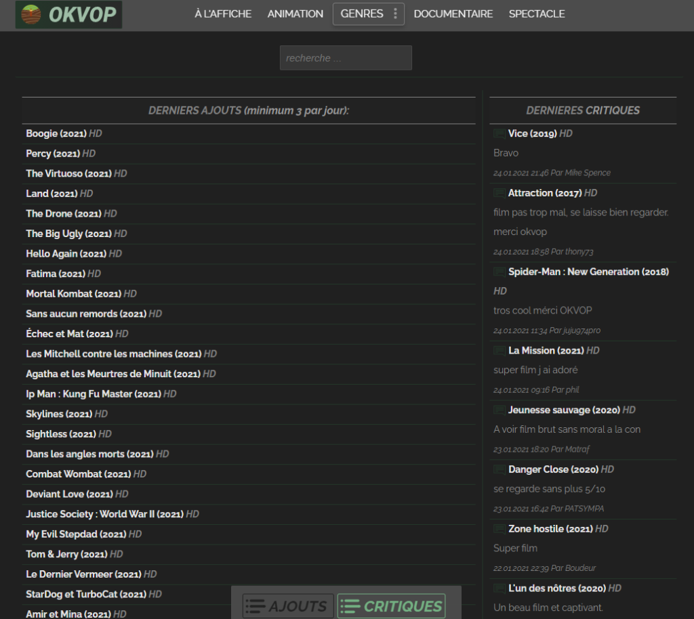Switch to the AJOUTS list button
The image size is (694, 619).
[287, 605]
